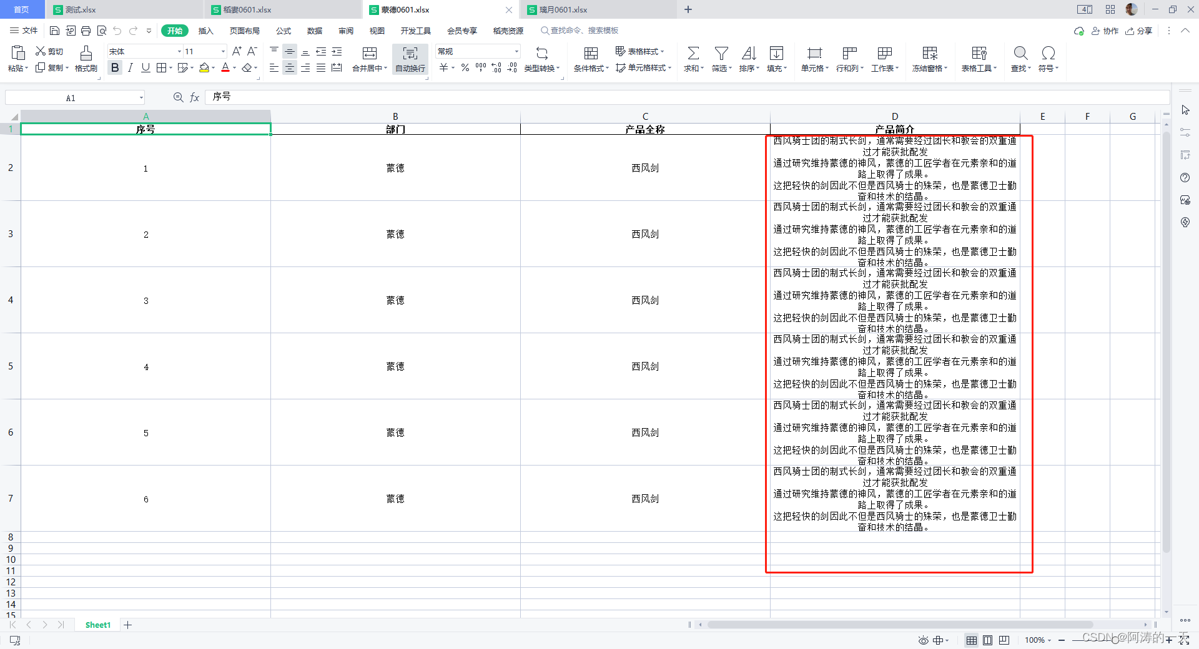Increase font size with A+ icon

pyautogui.click(x=237, y=51)
